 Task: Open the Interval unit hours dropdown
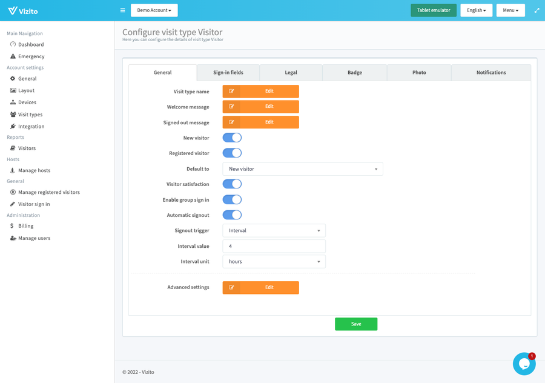274,262
